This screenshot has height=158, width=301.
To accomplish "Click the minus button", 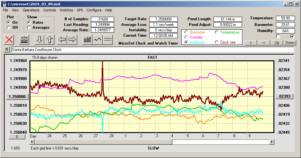I will pyautogui.click(x=264, y=43).
